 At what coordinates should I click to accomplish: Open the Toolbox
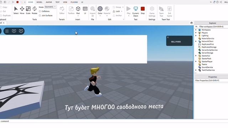pyautogui.click(x=71, y=10)
